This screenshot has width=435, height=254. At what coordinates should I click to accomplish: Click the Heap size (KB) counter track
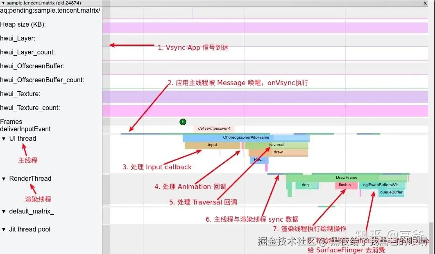point(265,28)
